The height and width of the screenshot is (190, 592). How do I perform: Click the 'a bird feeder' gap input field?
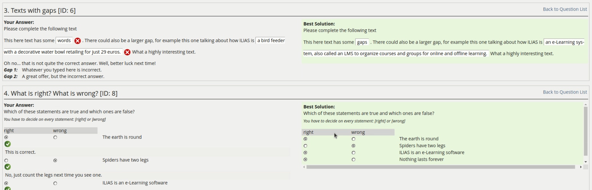[271, 41]
